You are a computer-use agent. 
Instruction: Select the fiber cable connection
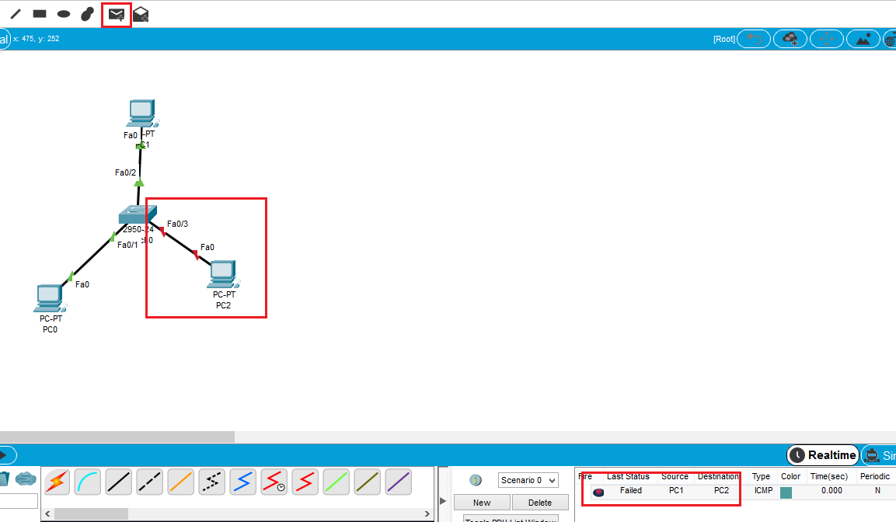tap(180, 482)
